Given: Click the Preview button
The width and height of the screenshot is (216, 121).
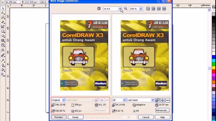Looking at the screenshot, I should coord(58,117).
